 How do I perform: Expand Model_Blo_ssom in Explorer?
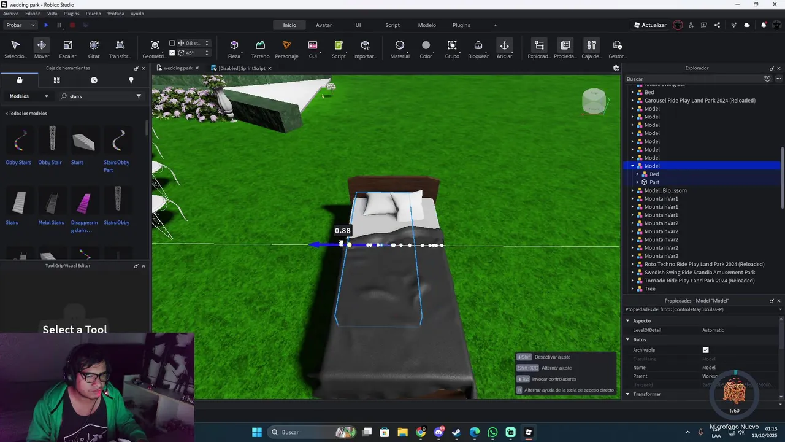pyautogui.click(x=632, y=190)
